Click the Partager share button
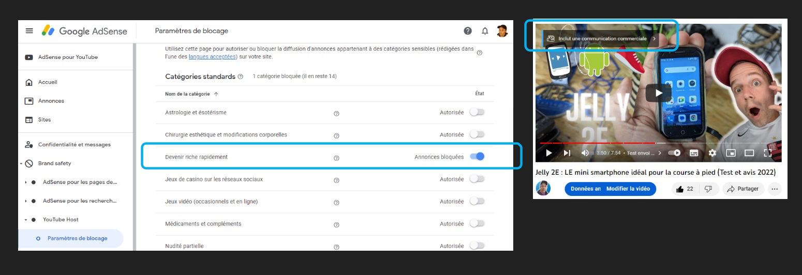Viewport: 802px width, 275px height. pyautogui.click(x=743, y=189)
